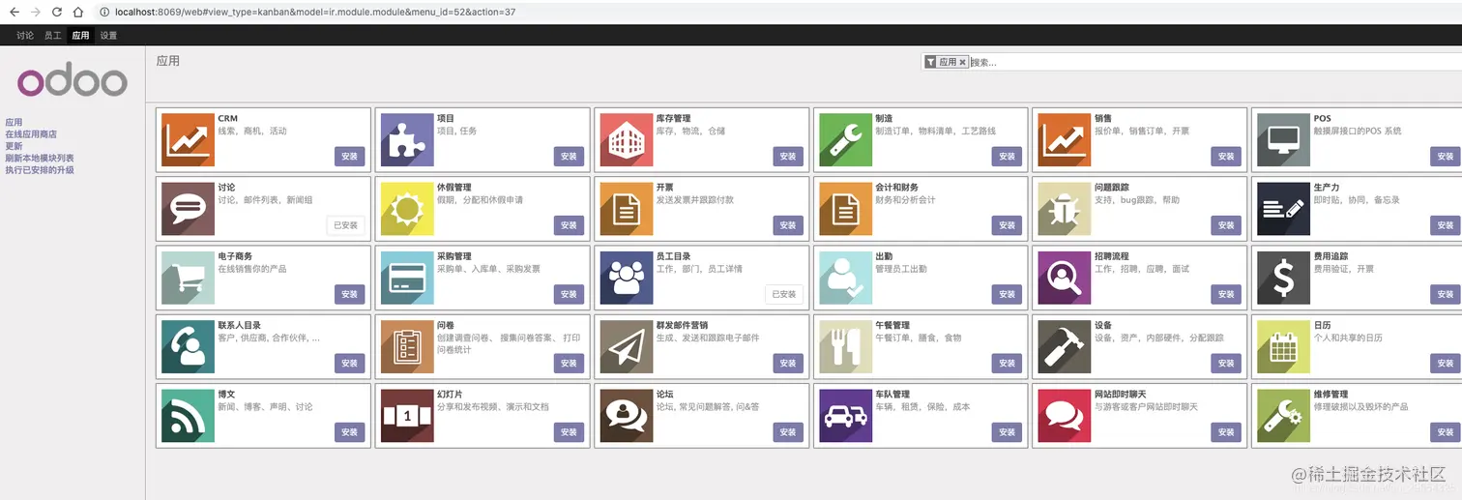Click the 合计和财务 document icon

pos(845,209)
